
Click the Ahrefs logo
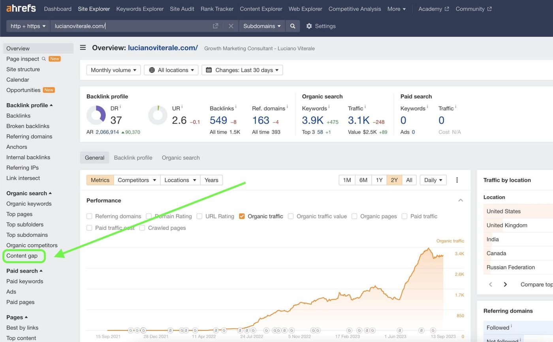21,8
